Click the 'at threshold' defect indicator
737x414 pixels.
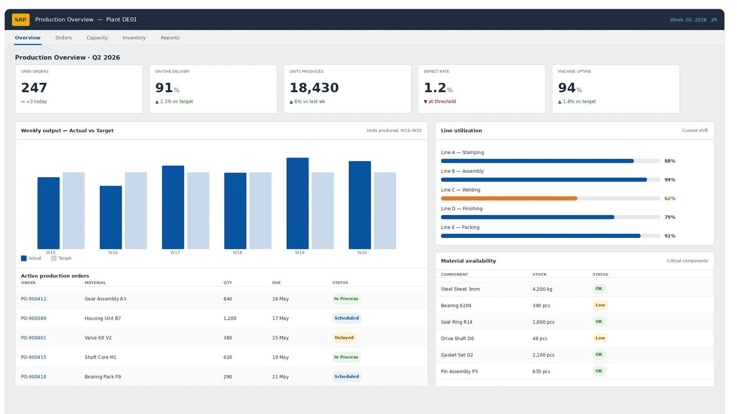pyautogui.click(x=440, y=102)
